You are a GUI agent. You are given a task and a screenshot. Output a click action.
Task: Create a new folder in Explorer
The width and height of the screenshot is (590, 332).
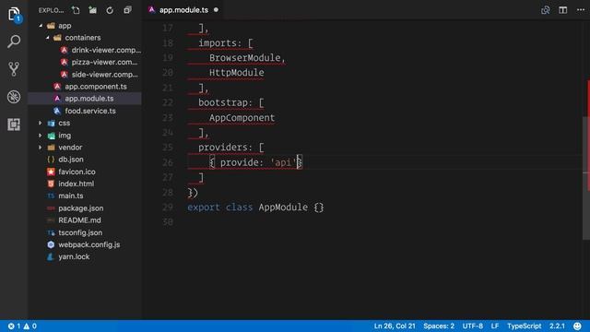[92, 10]
